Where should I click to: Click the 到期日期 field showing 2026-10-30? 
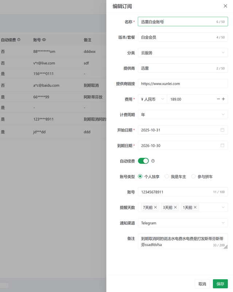click(x=183, y=145)
